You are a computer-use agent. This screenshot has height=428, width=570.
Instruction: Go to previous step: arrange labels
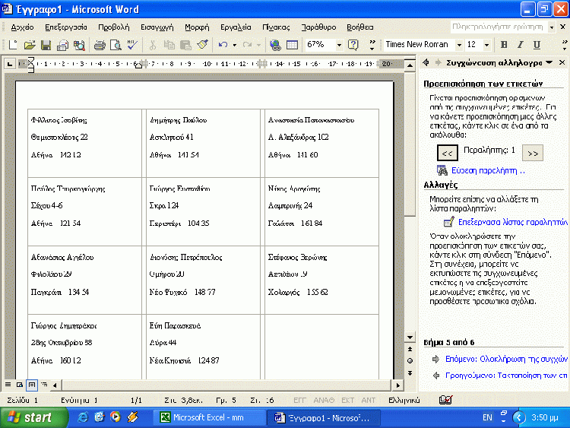(x=506, y=376)
